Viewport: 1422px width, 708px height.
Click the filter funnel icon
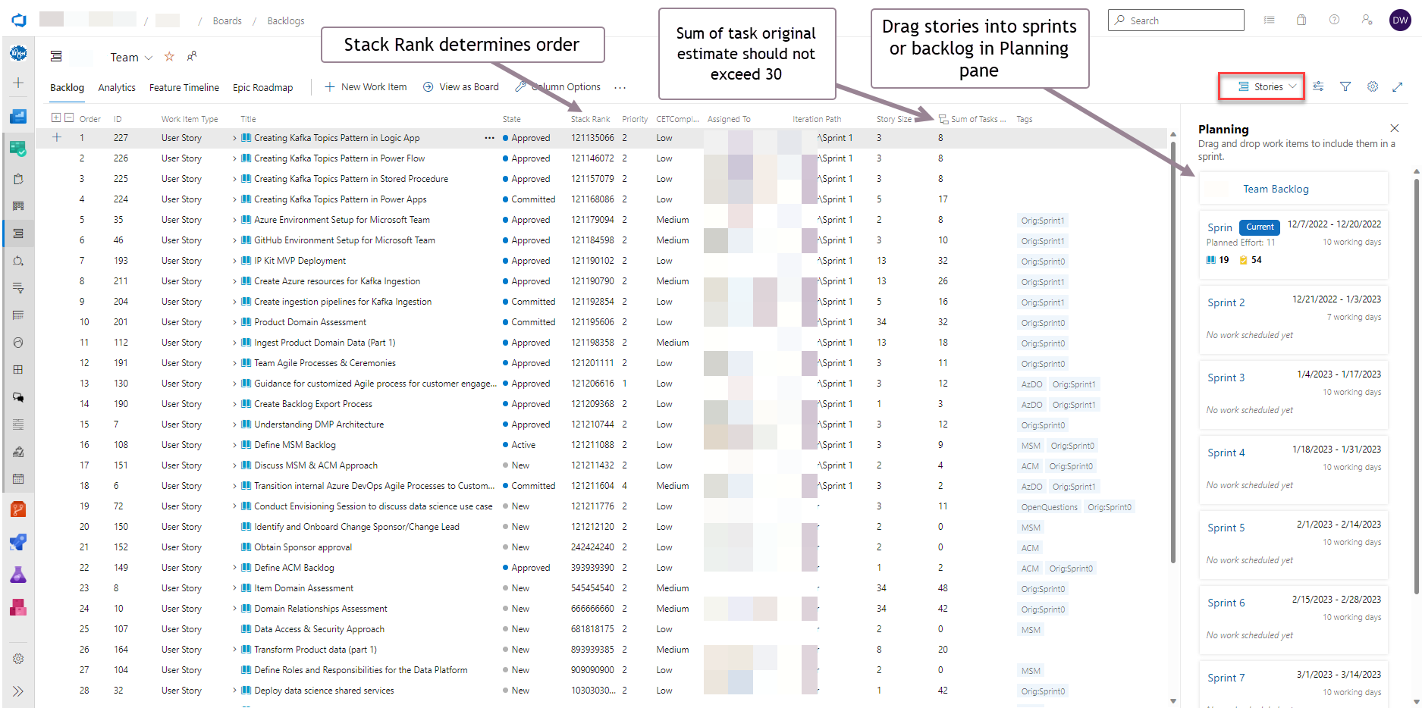[1345, 87]
